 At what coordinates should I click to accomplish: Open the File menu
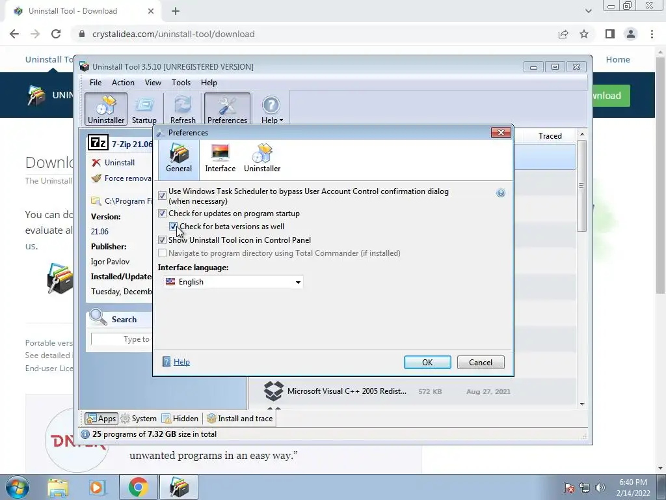pyautogui.click(x=96, y=83)
